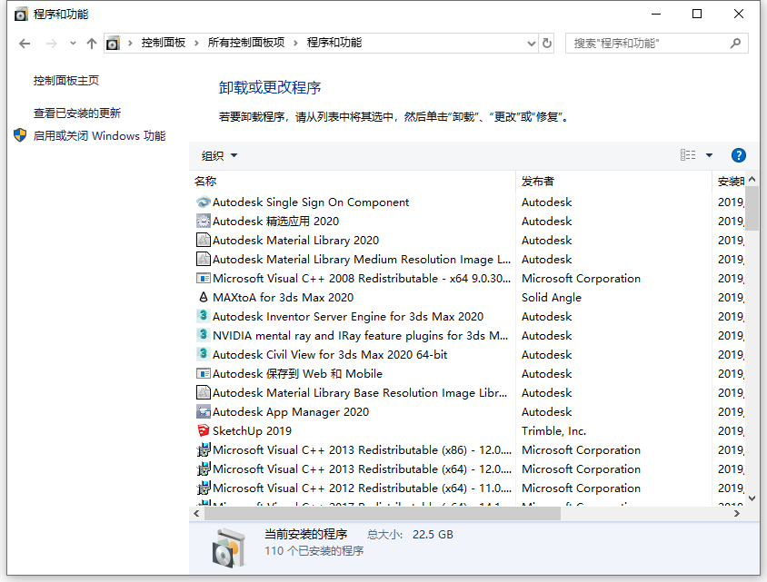Click the horizontal scrollbar right arrow

[x=736, y=514]
